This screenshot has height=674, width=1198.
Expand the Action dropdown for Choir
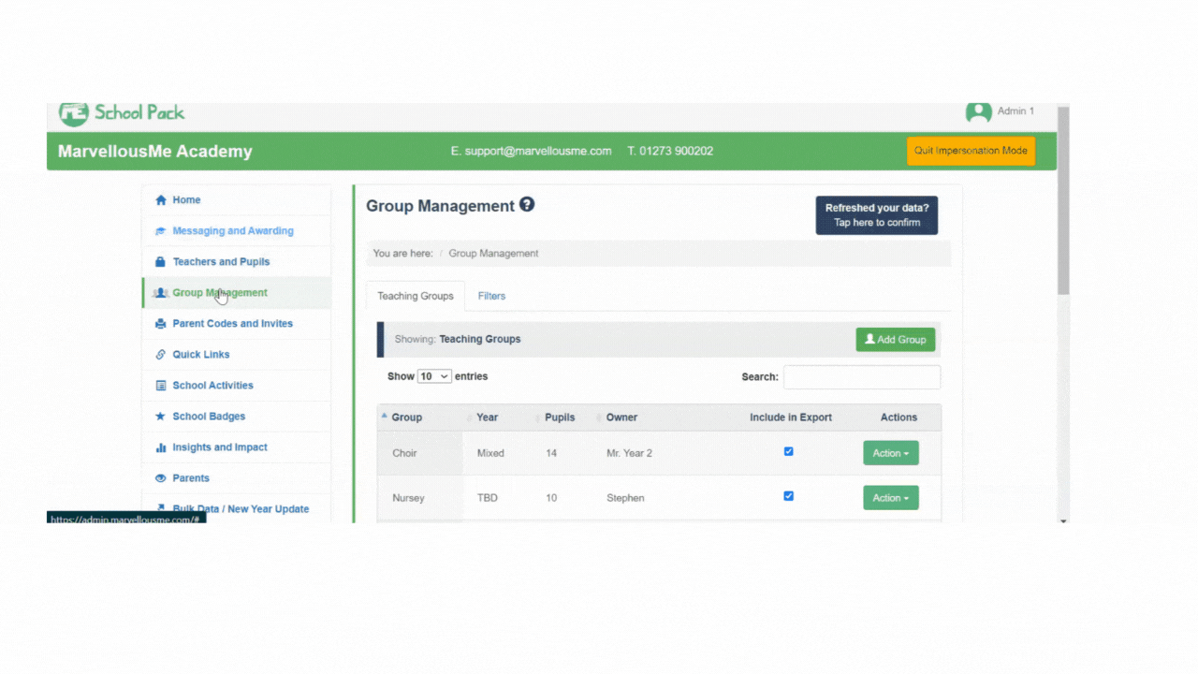890,453
